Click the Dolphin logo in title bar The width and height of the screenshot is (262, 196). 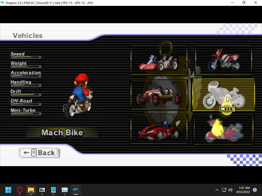tap(3, 3)
